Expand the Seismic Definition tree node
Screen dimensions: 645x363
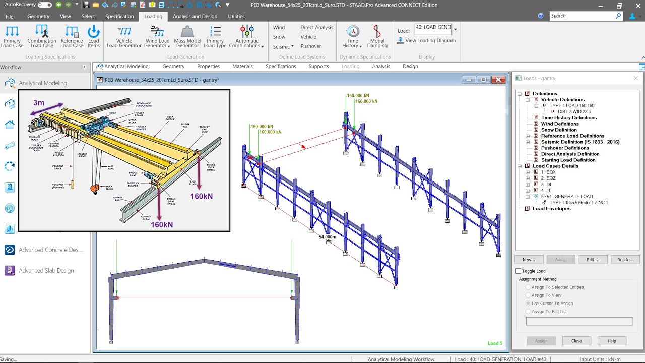point(528,142)
